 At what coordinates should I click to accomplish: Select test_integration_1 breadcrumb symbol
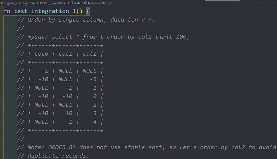(99, 3)
